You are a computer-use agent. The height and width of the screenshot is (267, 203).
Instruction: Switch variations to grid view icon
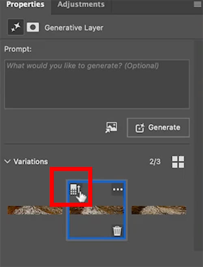coord(178,162)
